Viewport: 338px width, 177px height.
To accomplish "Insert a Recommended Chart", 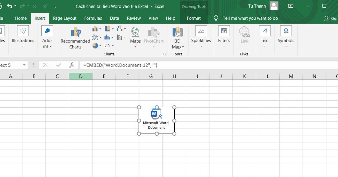I will [x=75, y=37].
